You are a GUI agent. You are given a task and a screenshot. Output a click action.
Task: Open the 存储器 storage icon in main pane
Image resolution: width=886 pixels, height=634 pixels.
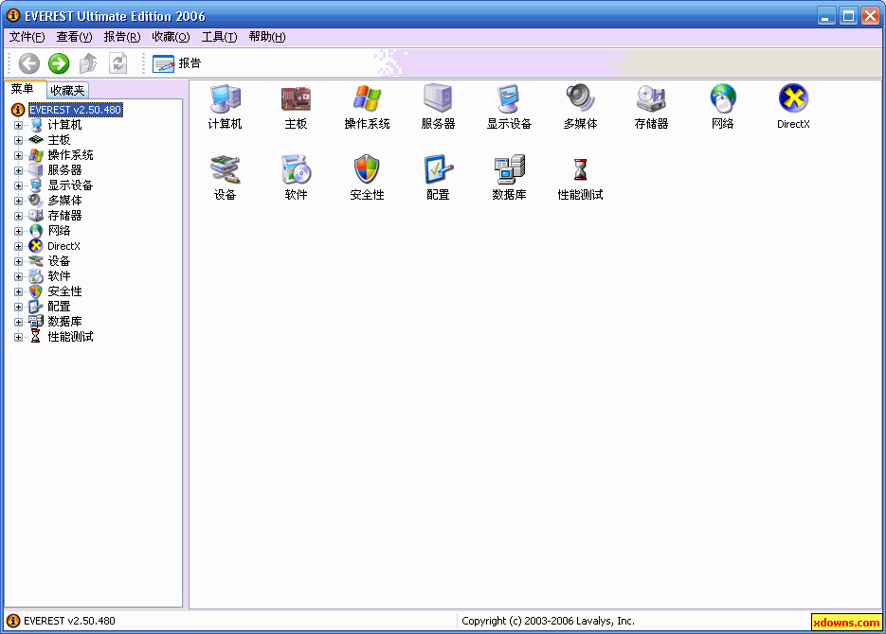tap(651, 107)
